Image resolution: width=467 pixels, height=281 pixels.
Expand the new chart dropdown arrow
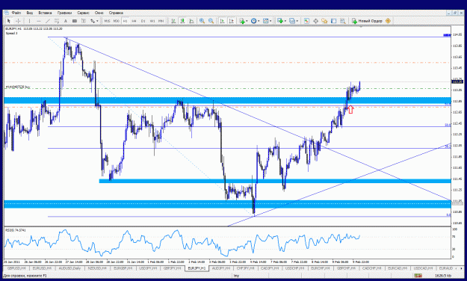tap(285, 21)
